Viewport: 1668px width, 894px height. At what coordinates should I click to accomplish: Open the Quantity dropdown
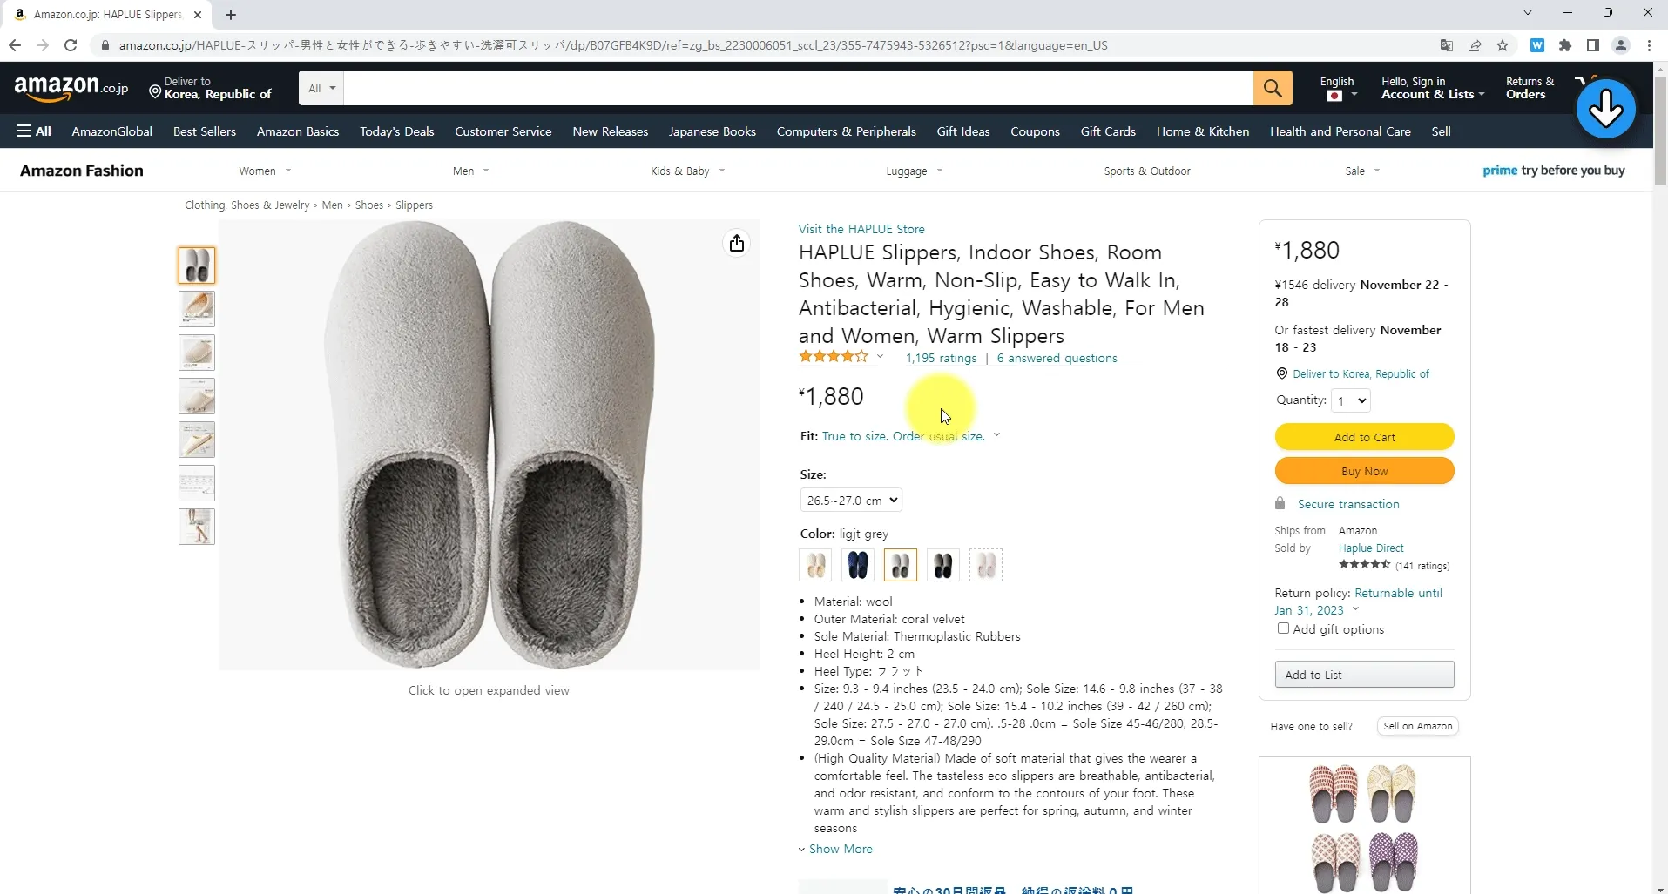point(1351,400)
